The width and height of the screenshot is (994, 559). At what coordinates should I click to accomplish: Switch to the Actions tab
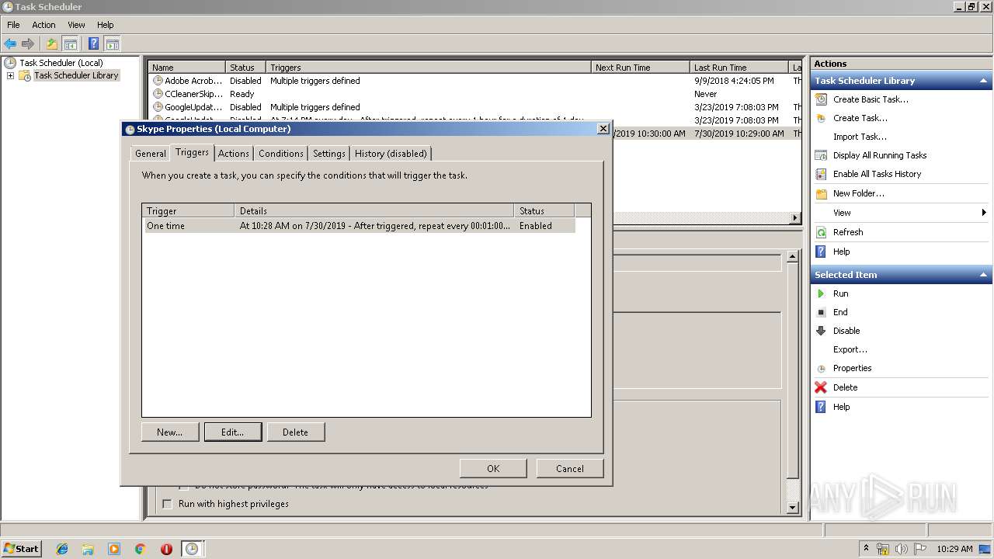(x=234, y=154)
